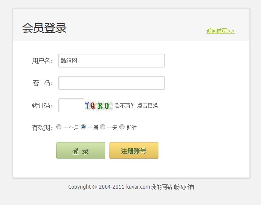Image resolution: width=261 pixels, height=205 pixels.
Task: Select the 一周 radio button
Action: pyautogui.click(x=83, y=127)
